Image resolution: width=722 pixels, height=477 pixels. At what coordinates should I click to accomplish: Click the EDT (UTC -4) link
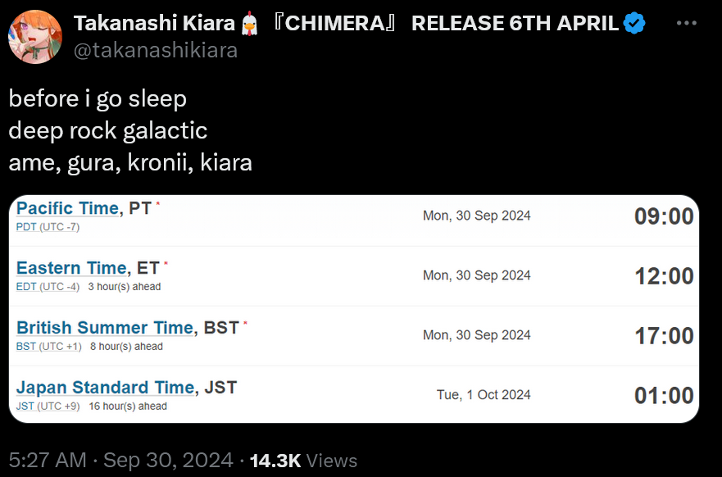coord(48,287)
